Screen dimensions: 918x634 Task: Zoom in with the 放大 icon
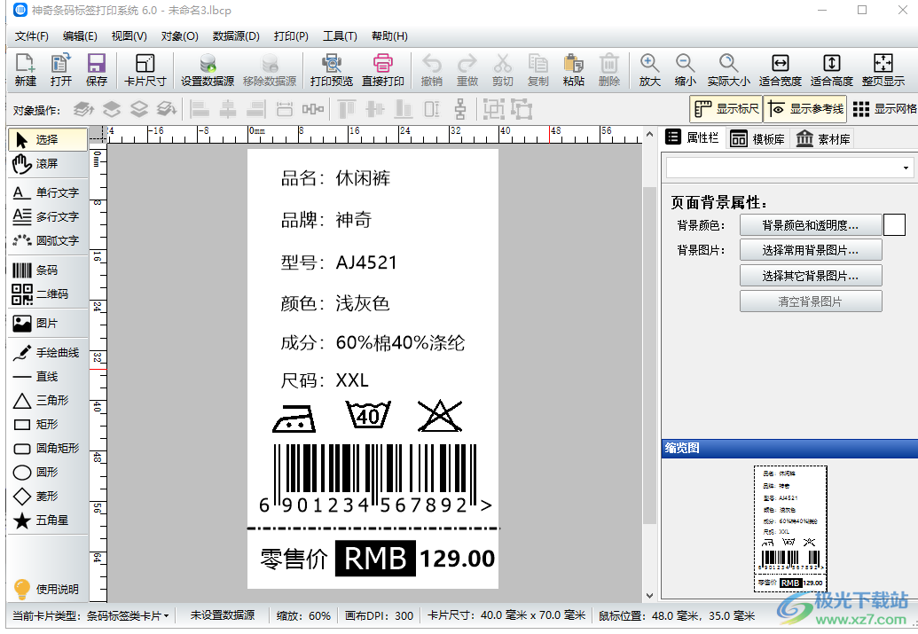[649, 70]
